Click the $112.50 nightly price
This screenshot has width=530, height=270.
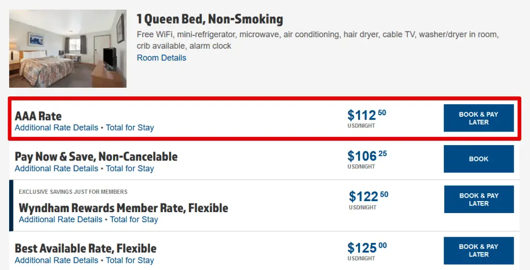(366, 116)
